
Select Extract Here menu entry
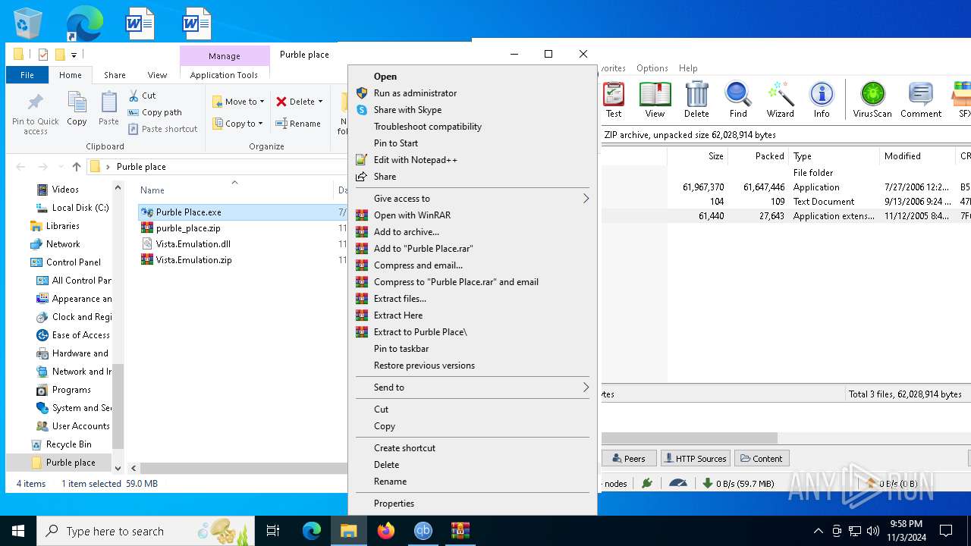472,315
